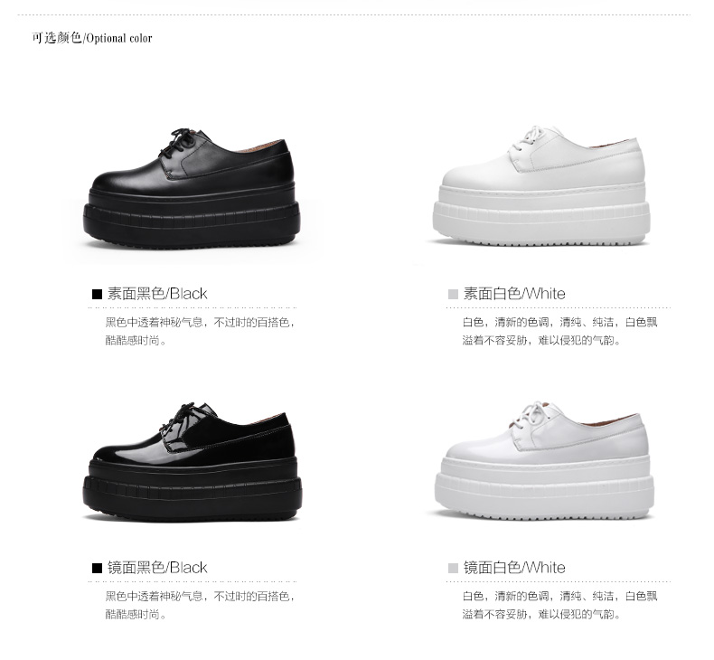The height and width of the screenshot is (660, 714).
Task: Choose the 镜面黑色/Black color title
Action: [157, 568]
